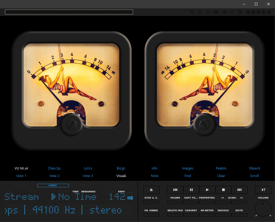Click the dim LOSSLESS indicator

coord(21,185)
